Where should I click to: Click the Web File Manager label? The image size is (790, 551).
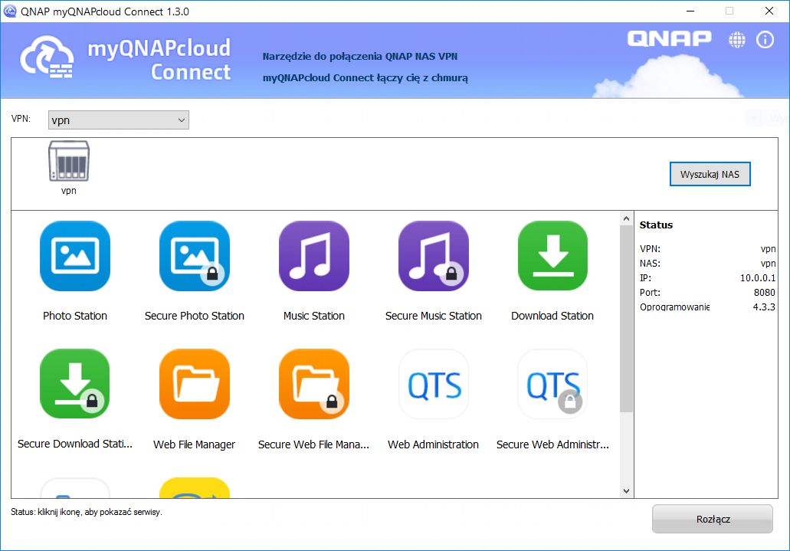coord(195,444)
